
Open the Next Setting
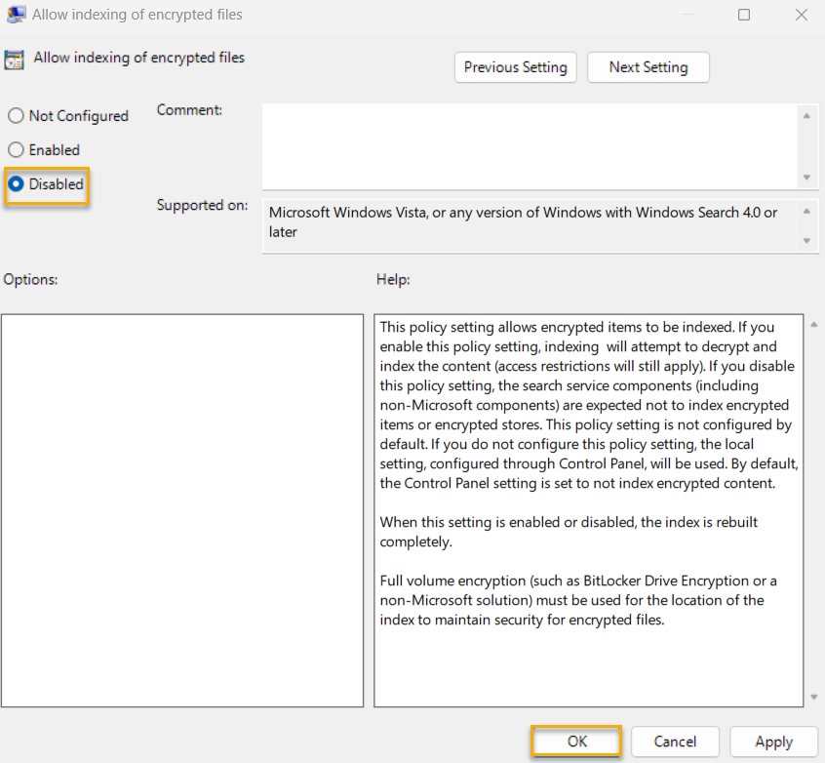click(648, 67)
